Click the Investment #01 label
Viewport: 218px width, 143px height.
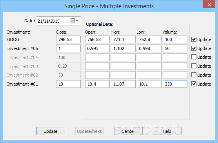22,84
